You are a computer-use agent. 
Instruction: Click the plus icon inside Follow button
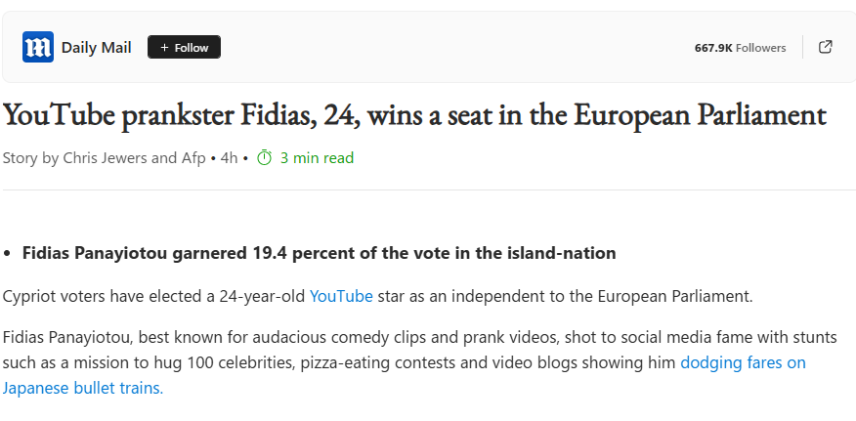164,48
